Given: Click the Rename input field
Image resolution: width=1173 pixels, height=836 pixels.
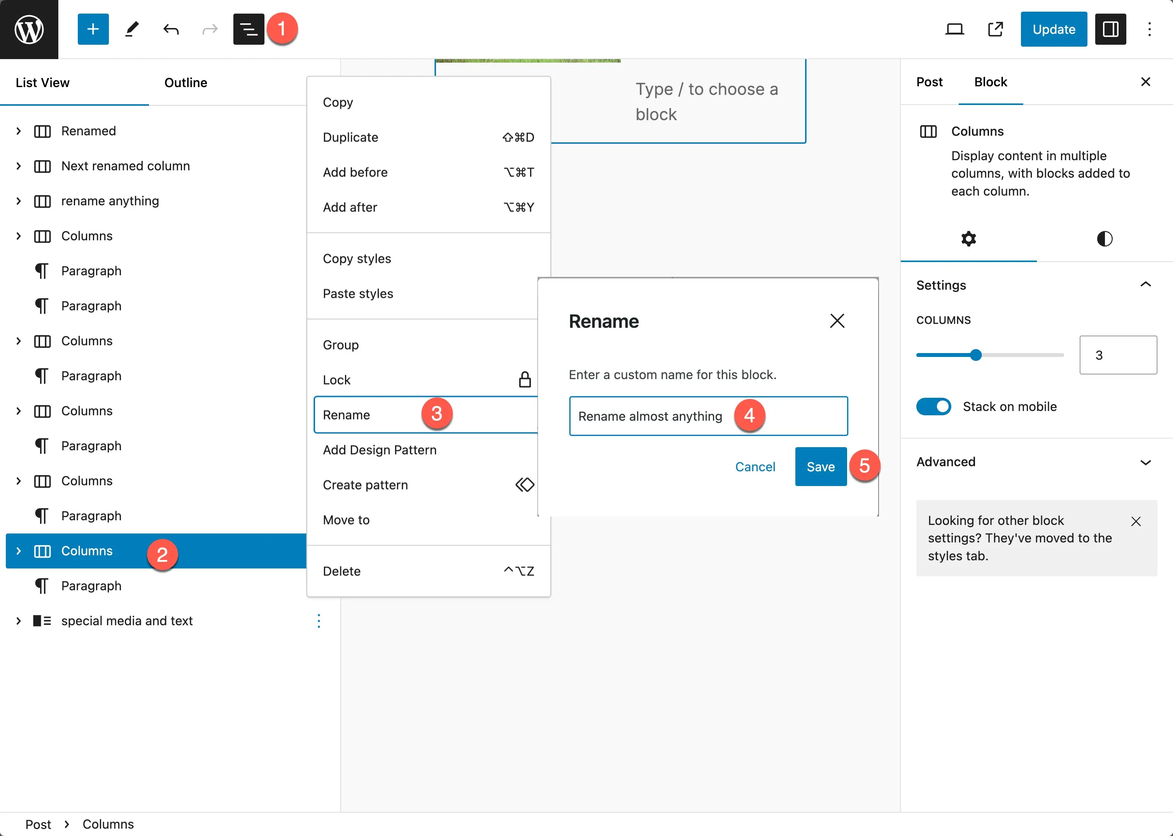Looking at the screenshot, I should click(708, 416).
